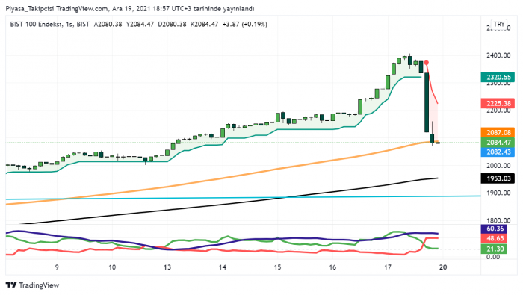
Task: Click date label 20 on time axis
Action: pos(443,267)
